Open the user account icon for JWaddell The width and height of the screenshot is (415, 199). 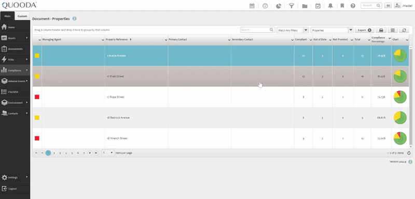coord(397,6)
